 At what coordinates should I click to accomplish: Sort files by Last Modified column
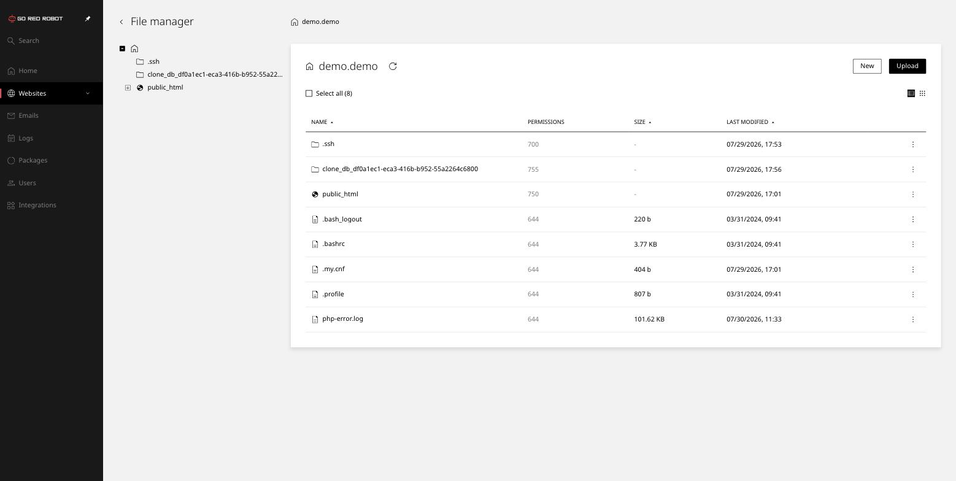(x=750, y=122)
